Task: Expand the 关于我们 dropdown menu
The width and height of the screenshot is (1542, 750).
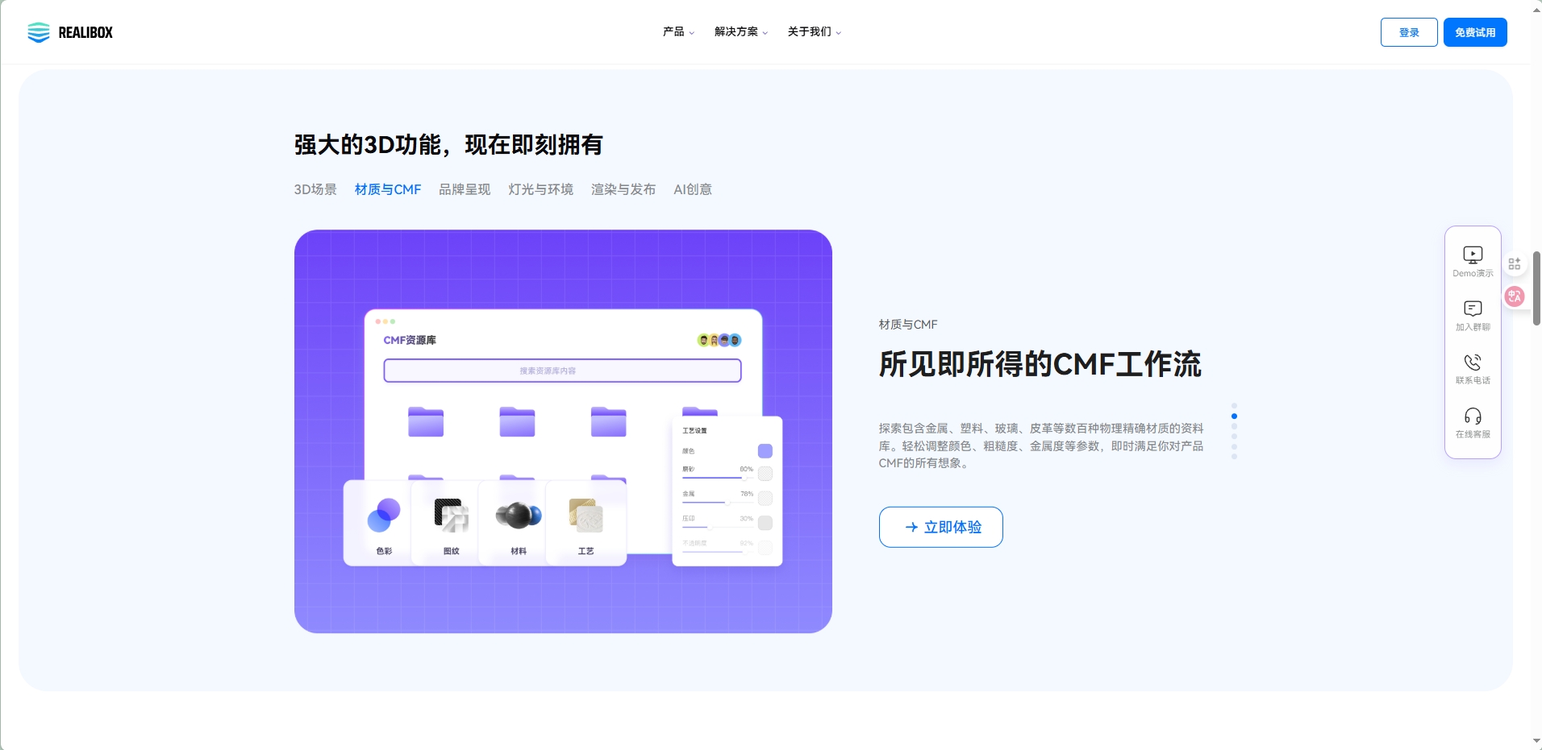Action: (814, 32)
